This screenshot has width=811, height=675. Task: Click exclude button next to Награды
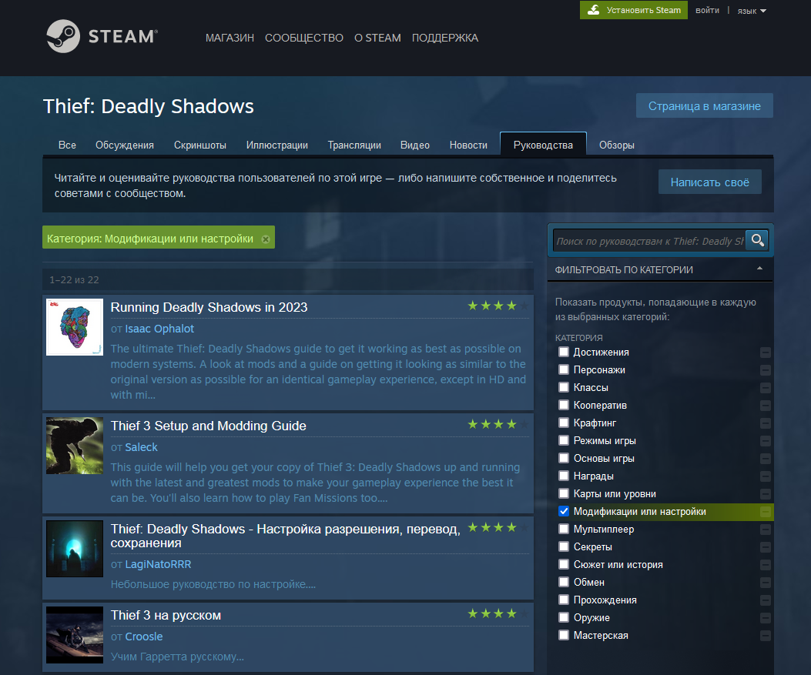coord(766,476)
